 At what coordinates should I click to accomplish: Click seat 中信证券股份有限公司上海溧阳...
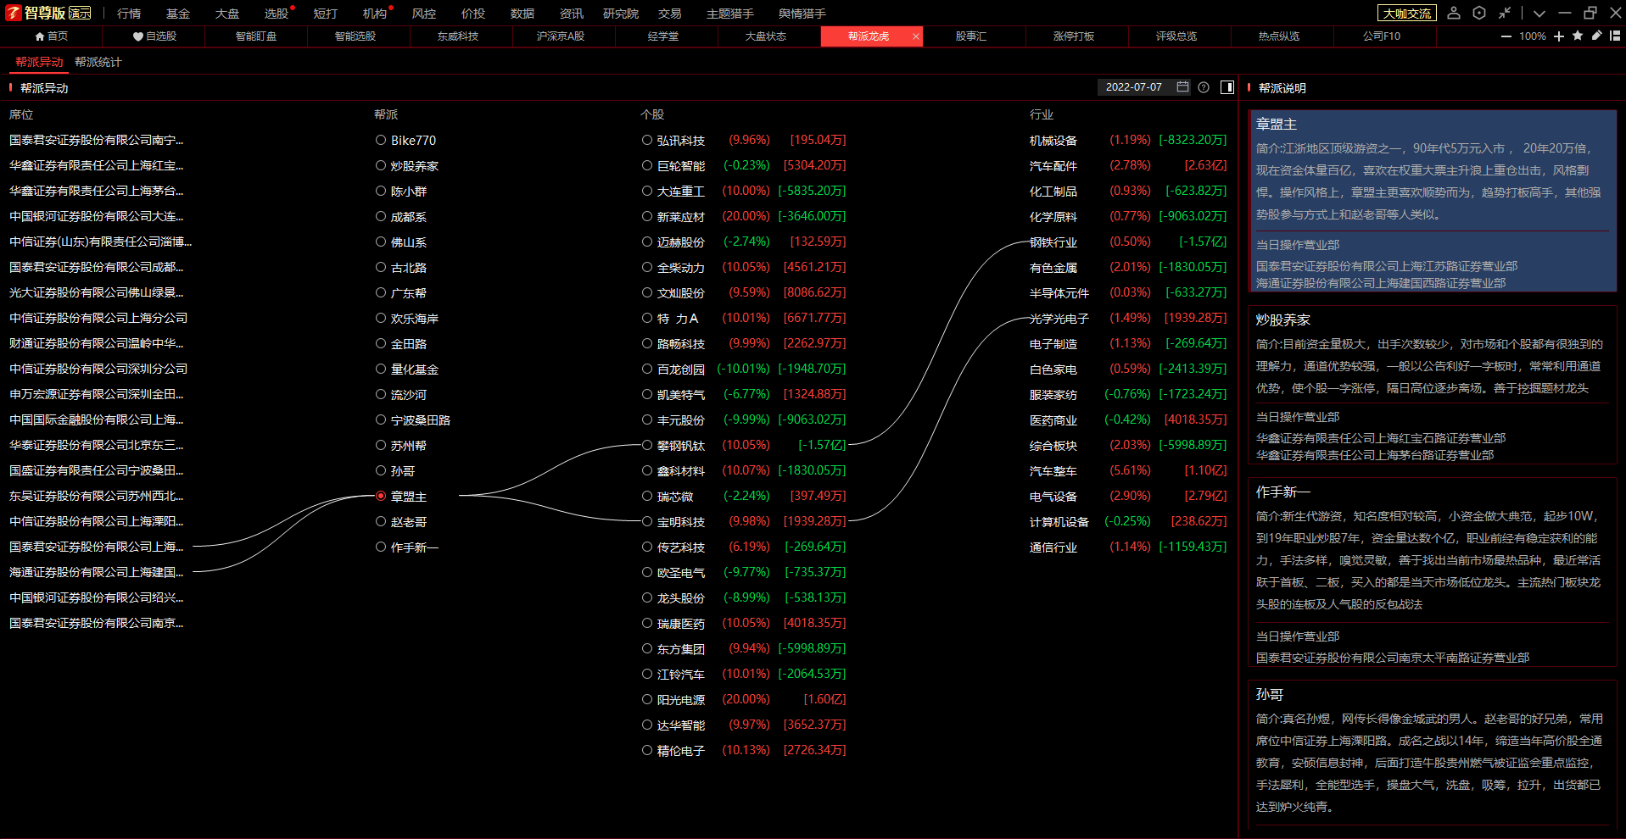(96, 521)
